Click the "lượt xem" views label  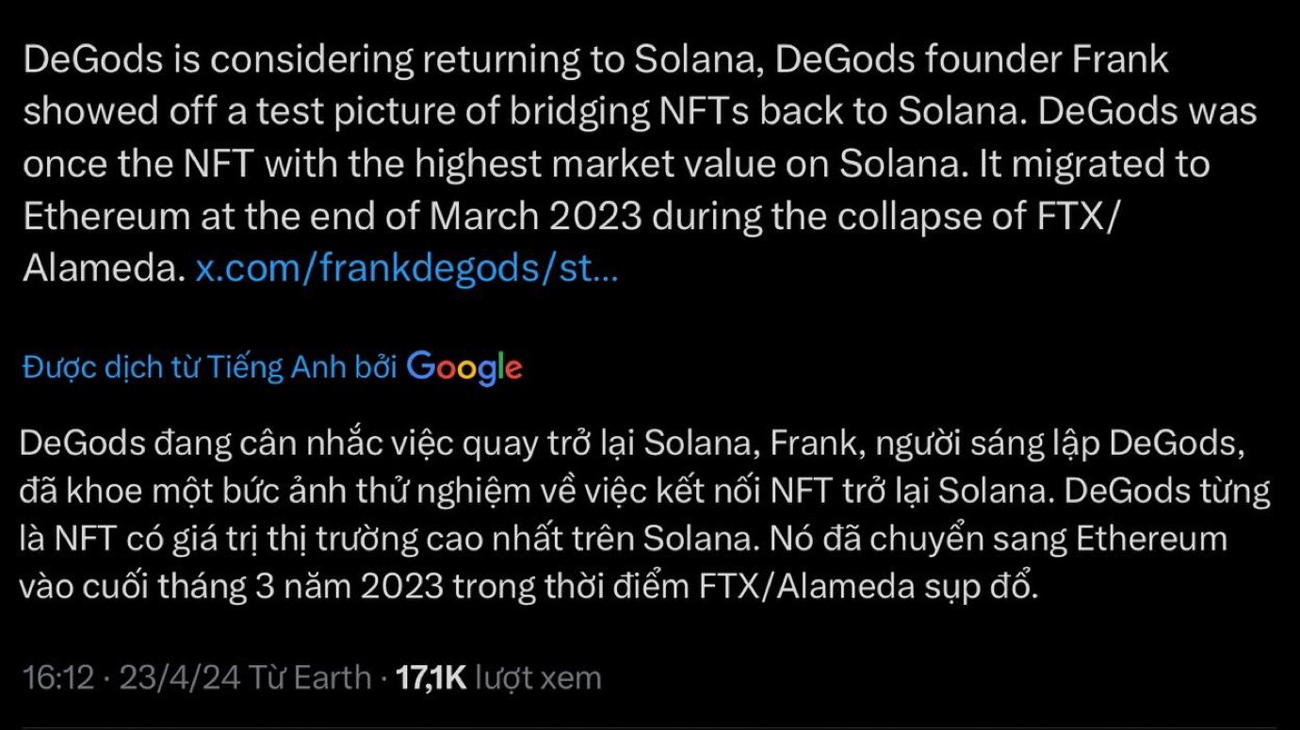pyautogui.click(x=538, y=678)
